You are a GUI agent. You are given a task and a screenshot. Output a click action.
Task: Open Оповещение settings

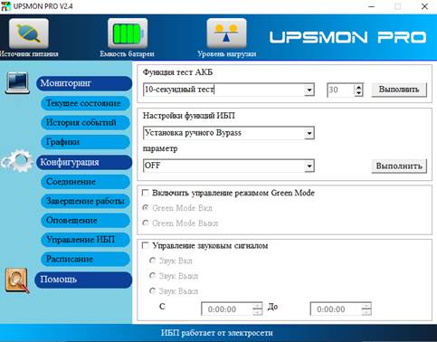85,220
